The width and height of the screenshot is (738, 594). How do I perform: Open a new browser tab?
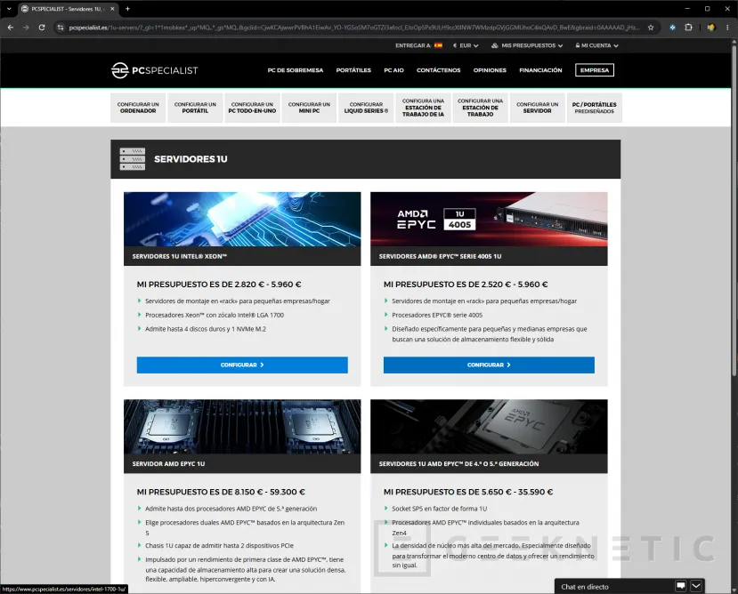point(127,9)
